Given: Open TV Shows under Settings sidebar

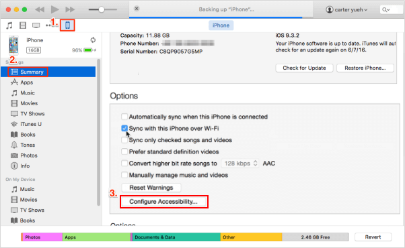Looking at the screenshot, I should point(28,114).
